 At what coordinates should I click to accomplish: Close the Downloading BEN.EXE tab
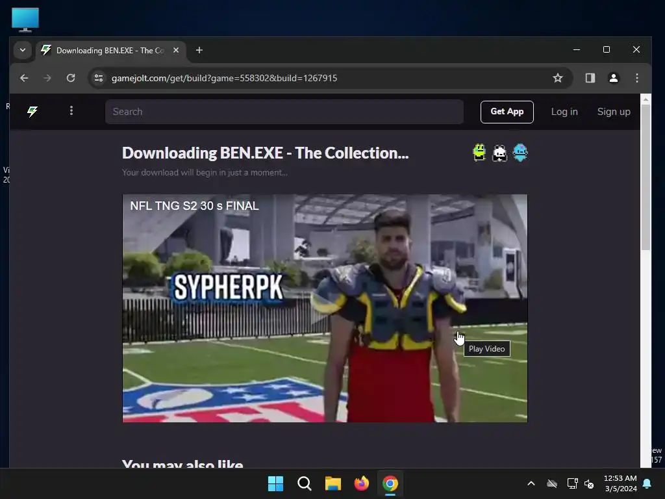(175, 50)
